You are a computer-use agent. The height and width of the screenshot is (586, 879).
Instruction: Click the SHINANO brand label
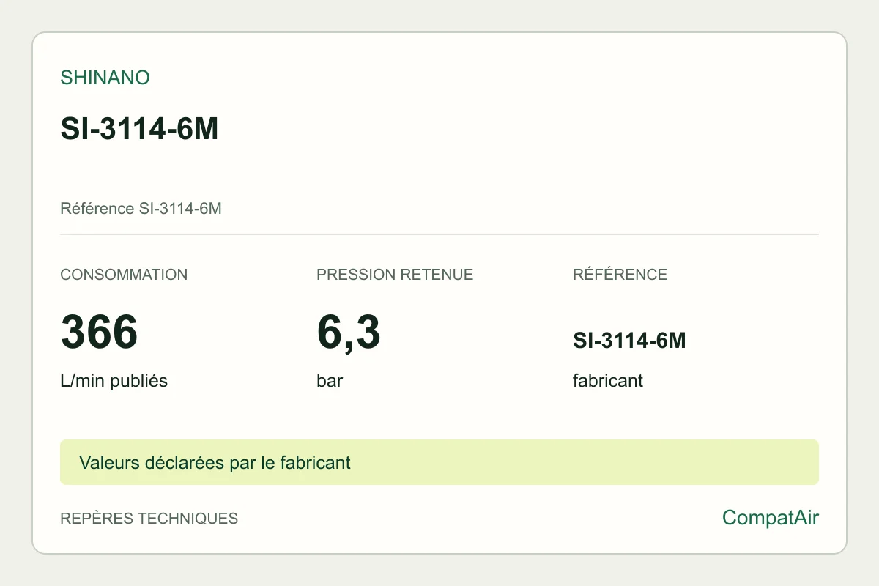tap(105, 78)
